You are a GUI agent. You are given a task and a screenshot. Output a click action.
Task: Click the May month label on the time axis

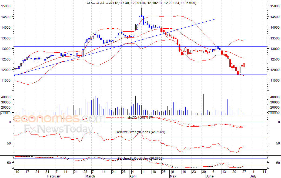click(x=173, y=176)
